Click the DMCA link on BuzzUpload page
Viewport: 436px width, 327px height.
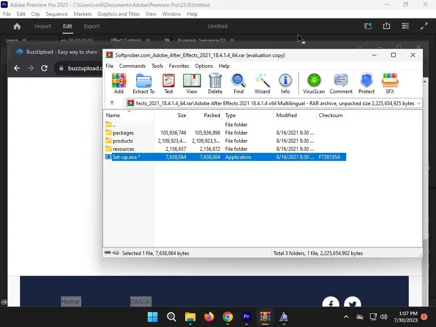click(x=140, y=302)
